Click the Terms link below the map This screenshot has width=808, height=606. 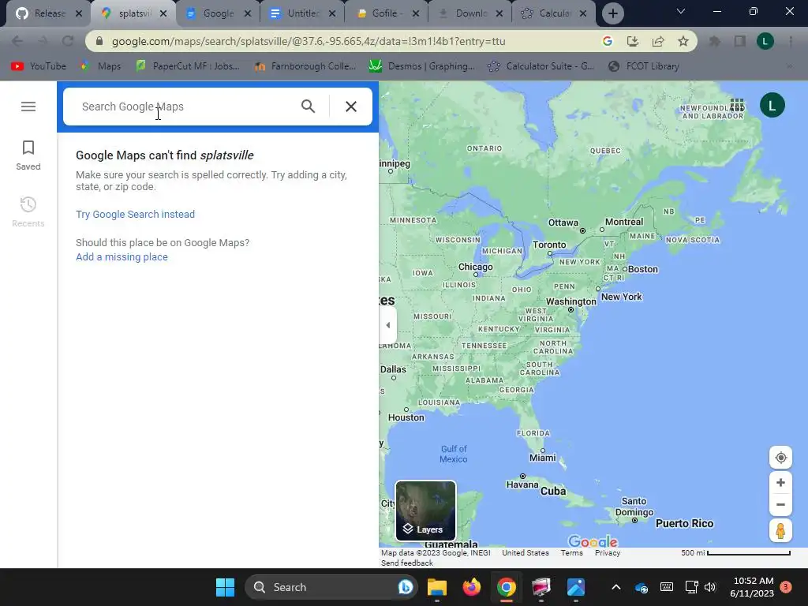pyautogui.click(x=571, y=553)
